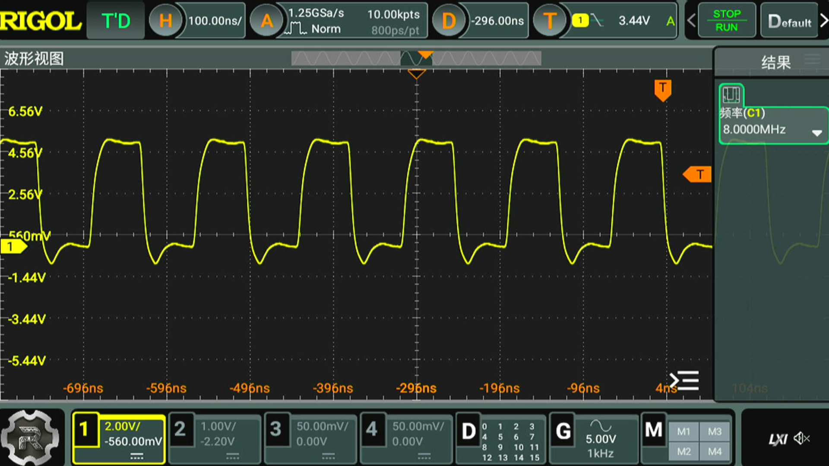
Task: Open the M1 math tab
Action: click(683, 431)
